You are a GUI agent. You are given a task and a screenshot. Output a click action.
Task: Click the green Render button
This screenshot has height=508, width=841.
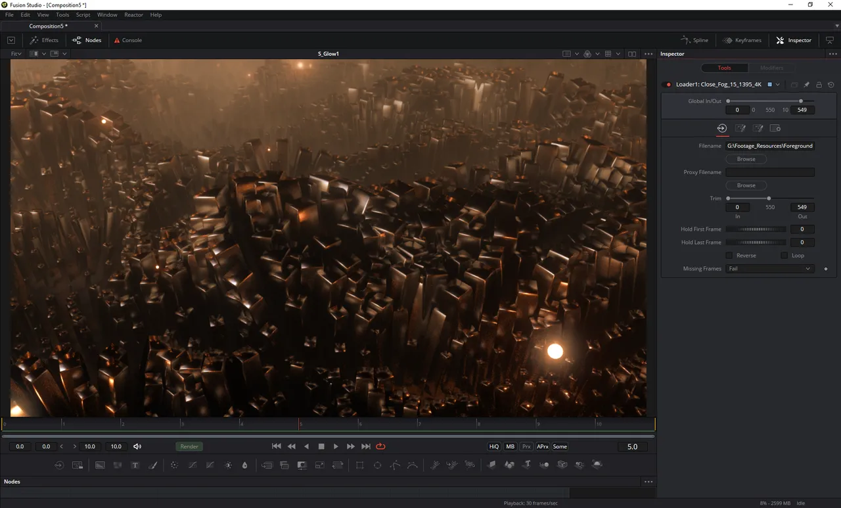189,446
